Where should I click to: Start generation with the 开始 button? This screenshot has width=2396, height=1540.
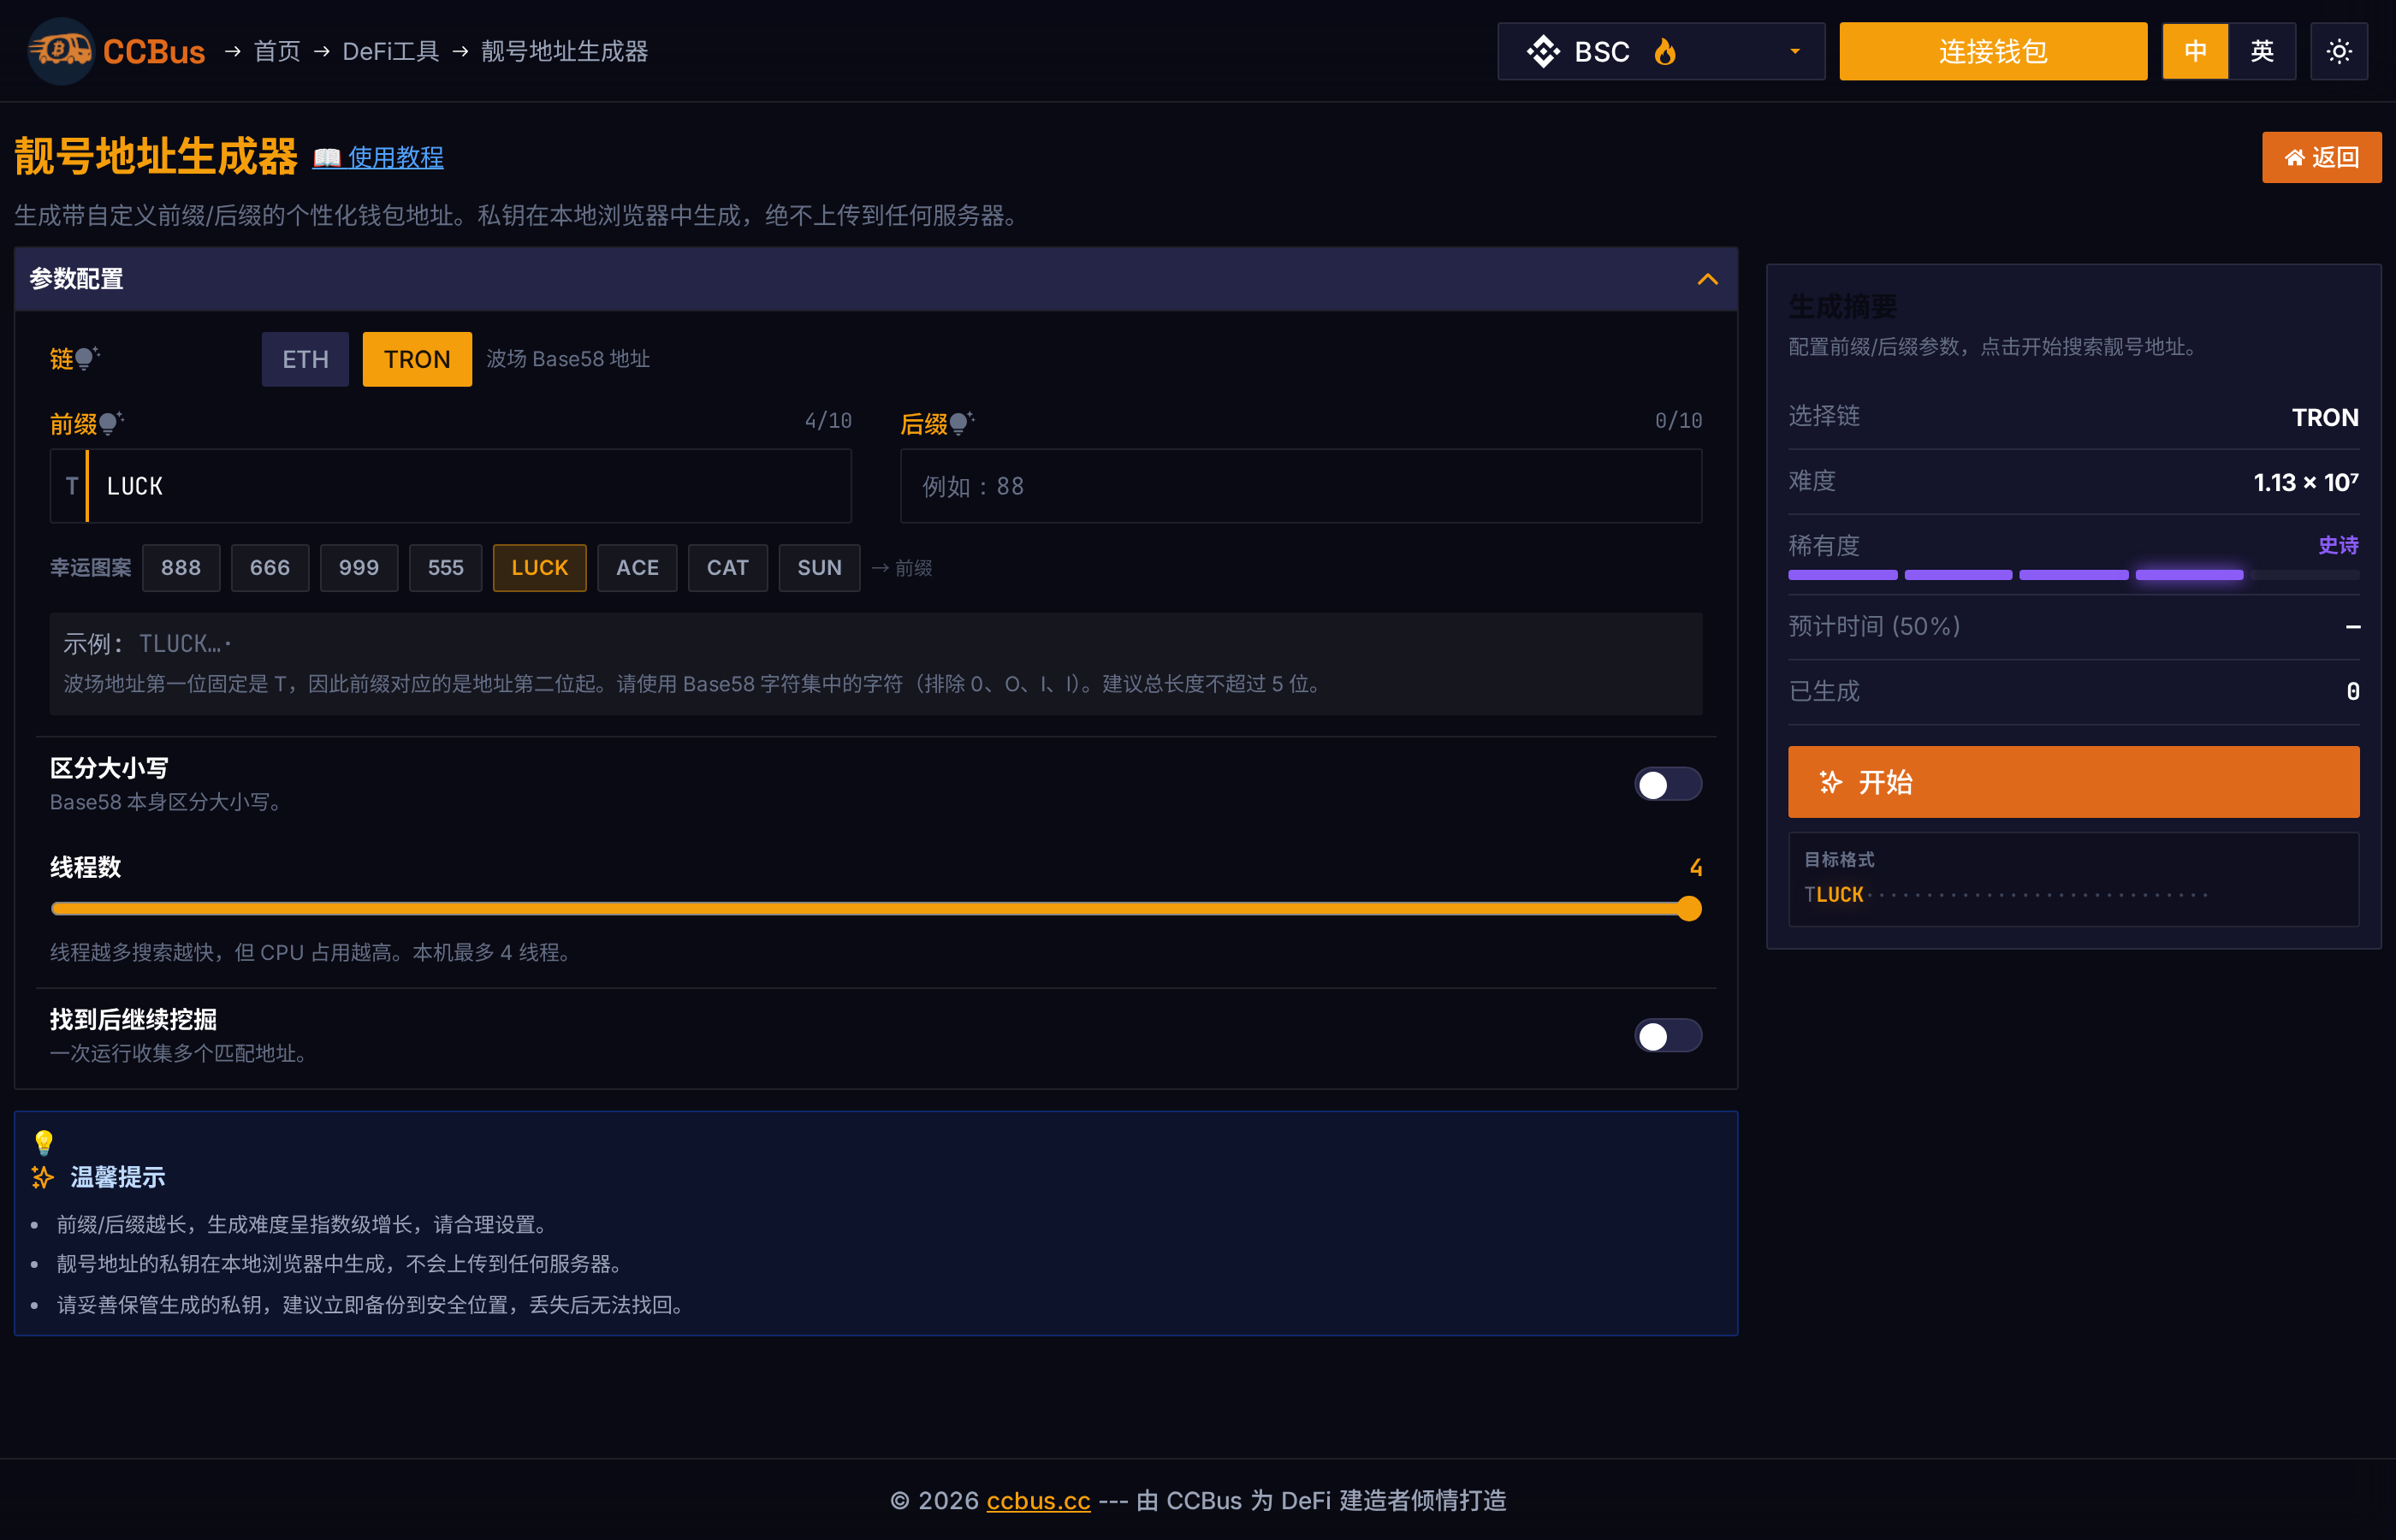click(2073, 782)
